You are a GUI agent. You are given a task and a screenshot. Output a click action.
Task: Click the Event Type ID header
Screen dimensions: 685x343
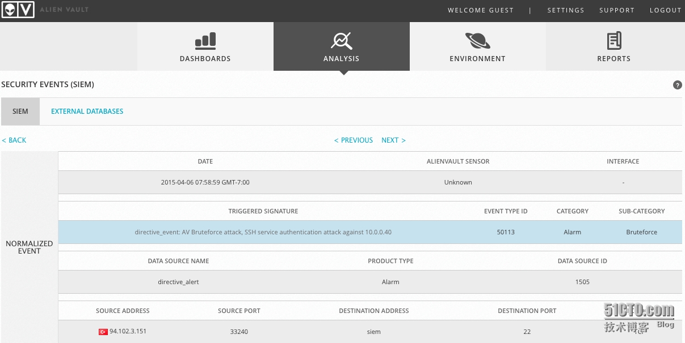(x=506, y=211)
